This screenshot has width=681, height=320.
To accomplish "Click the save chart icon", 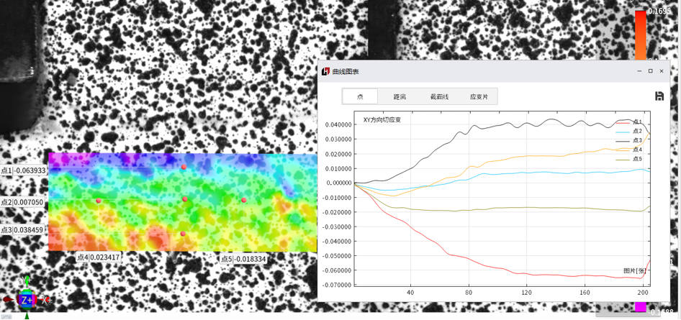I will click(x=659, y=96).
